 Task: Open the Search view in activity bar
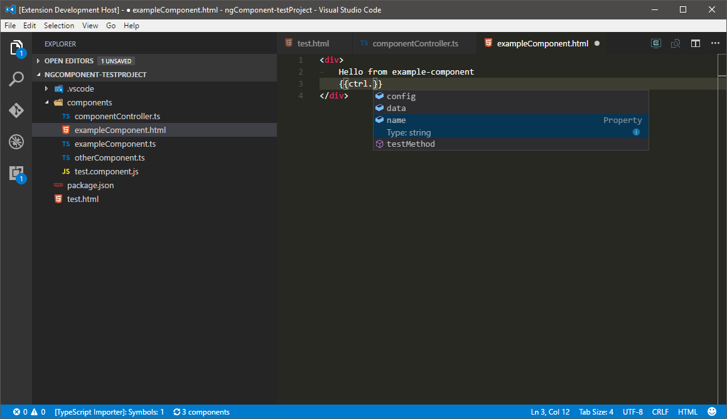[16, 79]
